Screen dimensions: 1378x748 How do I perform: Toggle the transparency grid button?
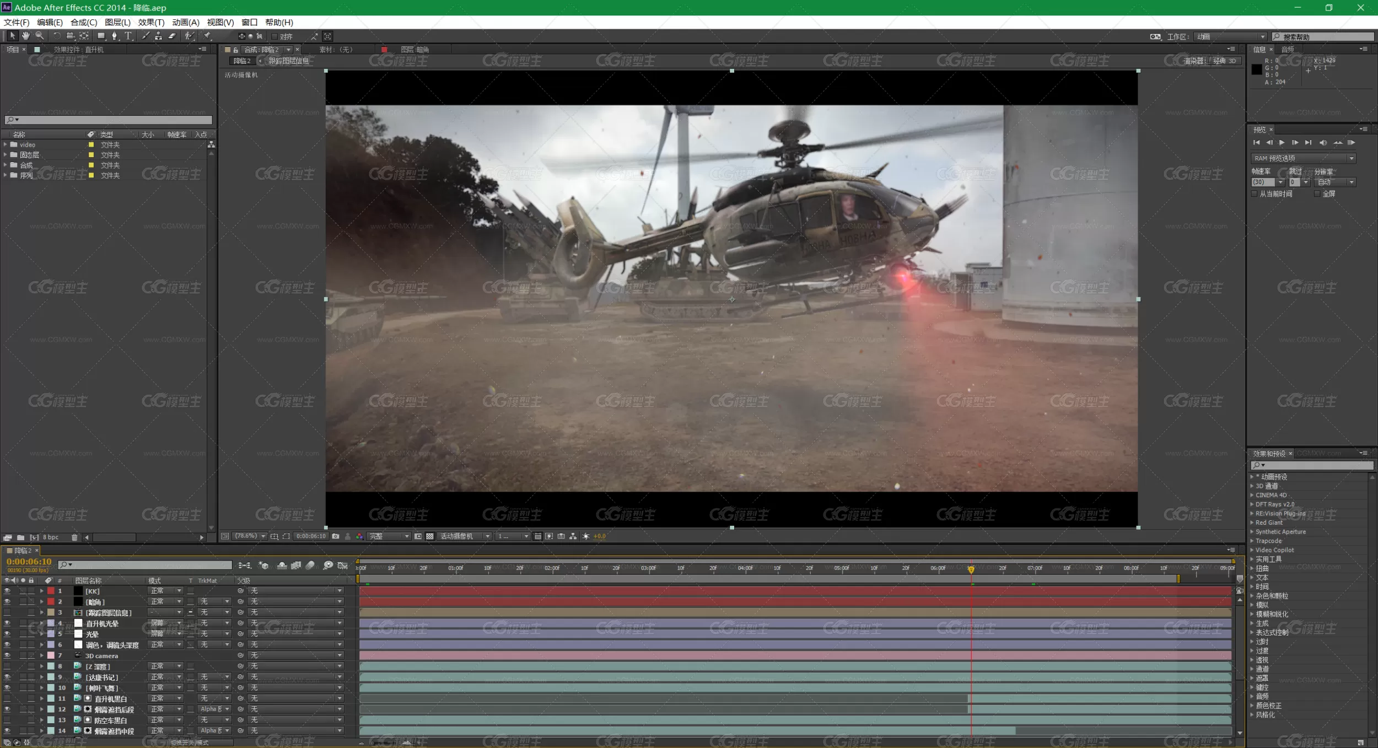tap(430, 536)
